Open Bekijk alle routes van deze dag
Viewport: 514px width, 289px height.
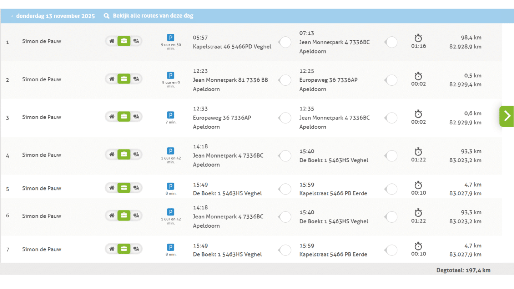point(153,16)
